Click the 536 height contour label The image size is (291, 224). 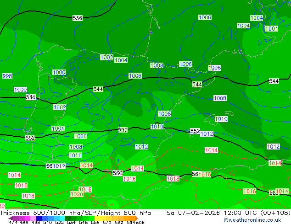78,18
